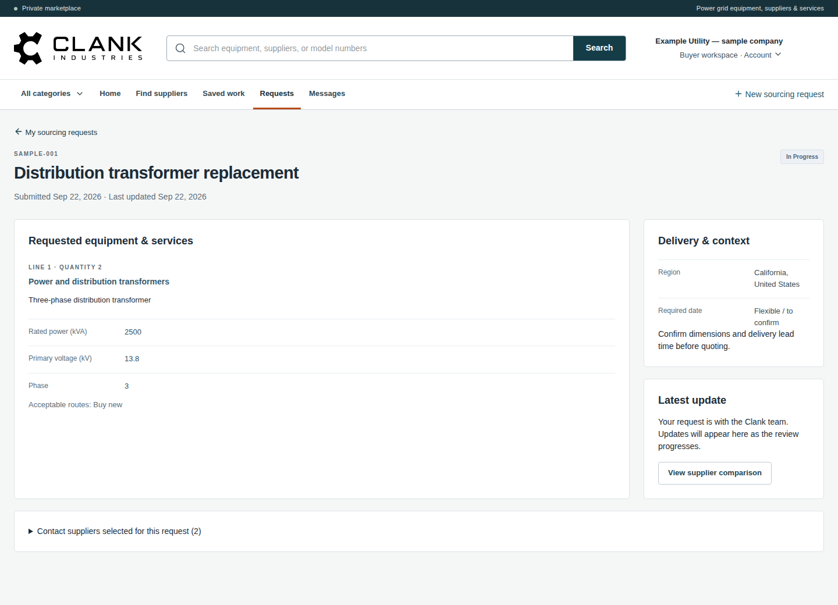Click the rated power value 2500
Image resolution: width=838 pixels, height=605 pixels.
pos(133,332)
